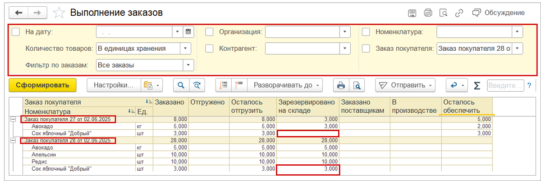Click the Заказано column header
Viewport: 541px width, 181px height.
click(170, 106)
